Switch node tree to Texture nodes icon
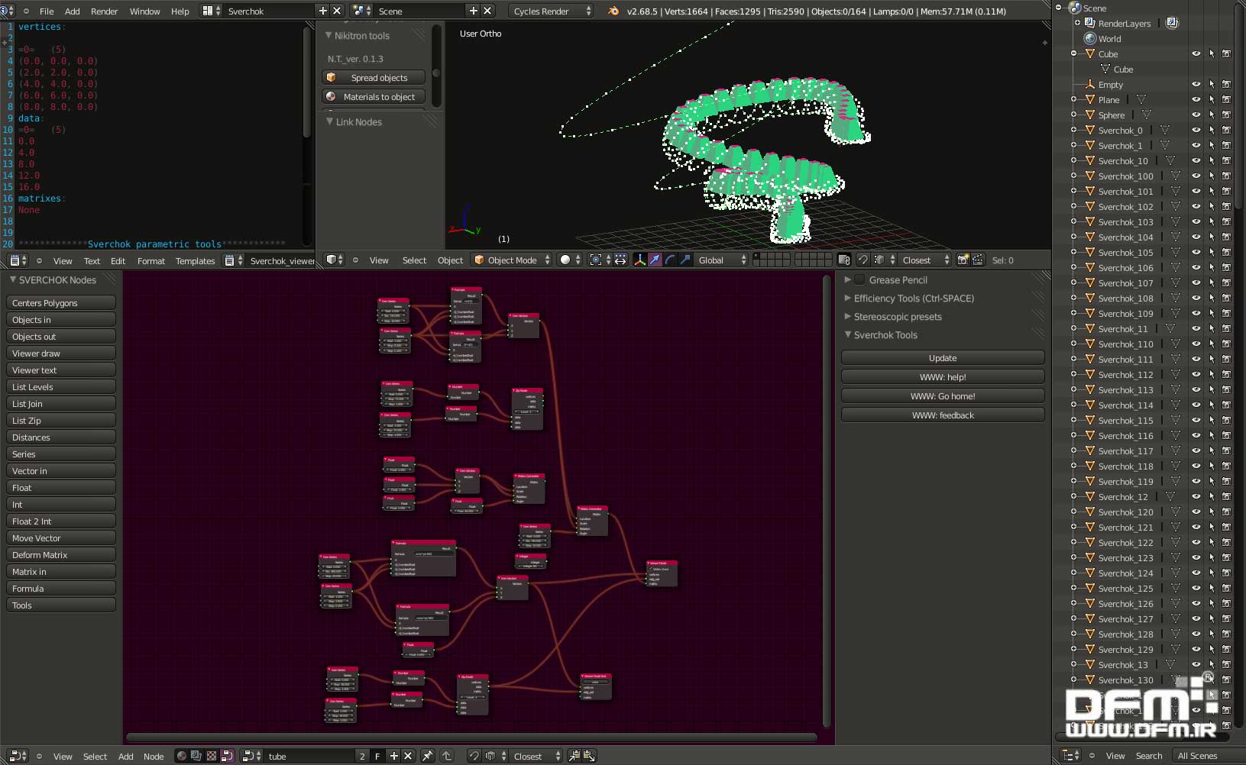1246x765 pixels. [x=212, y=756]
